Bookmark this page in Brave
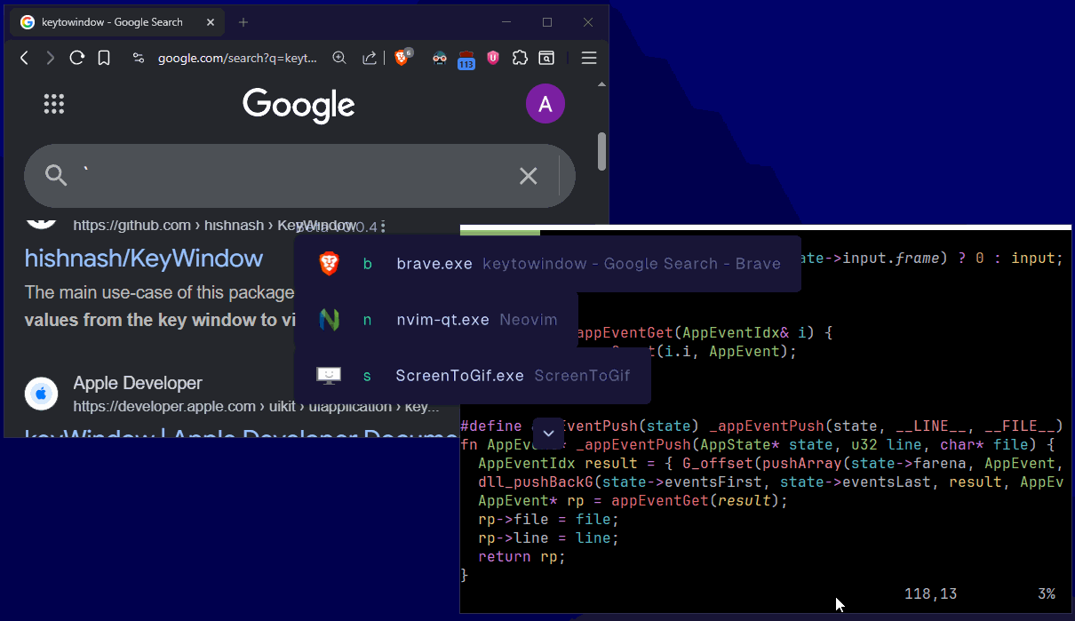Viewport: 1075px width, 621px height. coord(104,58)
